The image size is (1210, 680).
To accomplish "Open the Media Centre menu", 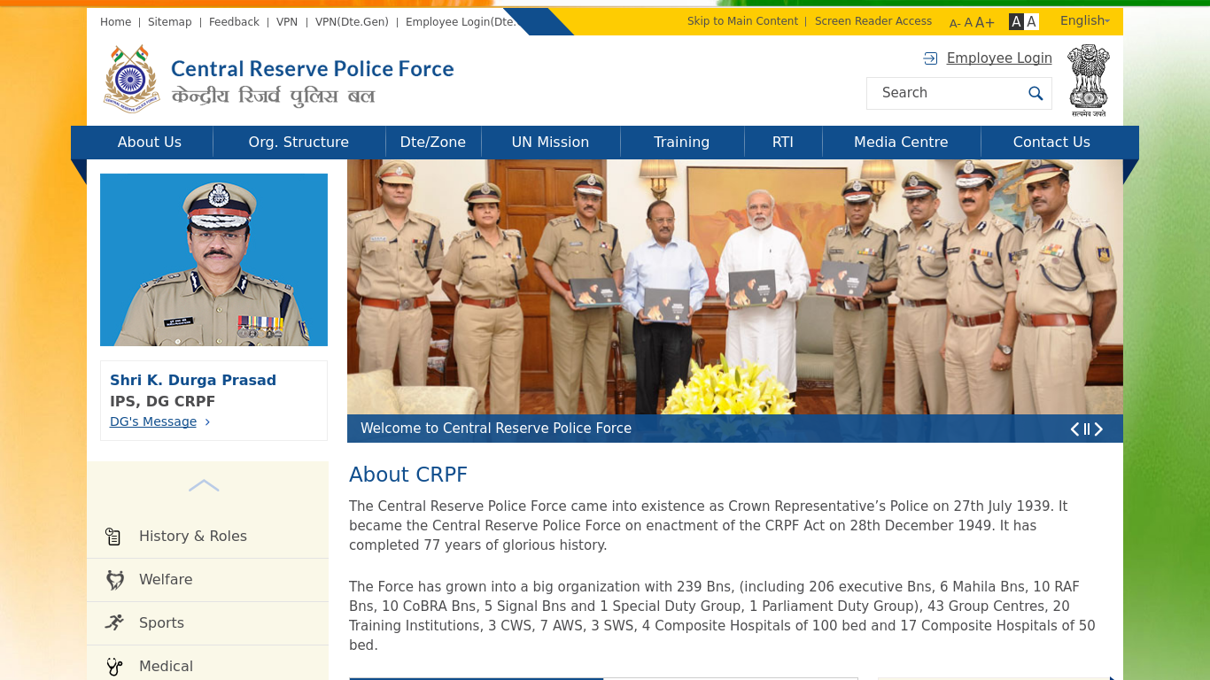I will [901, 142].
